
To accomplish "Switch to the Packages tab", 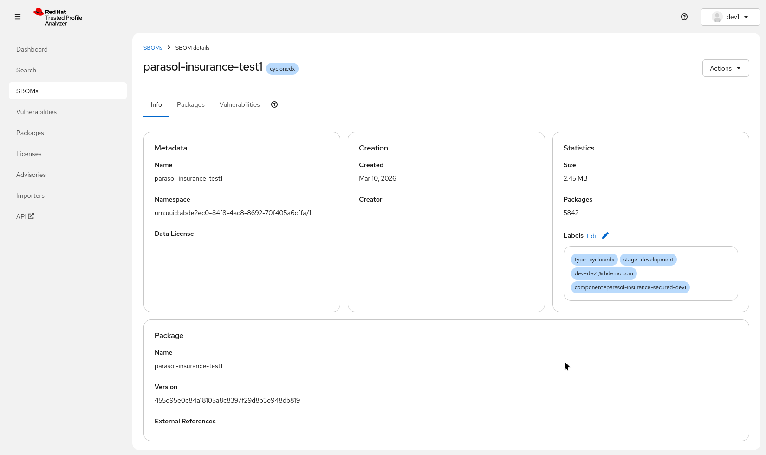I will 190,104.
